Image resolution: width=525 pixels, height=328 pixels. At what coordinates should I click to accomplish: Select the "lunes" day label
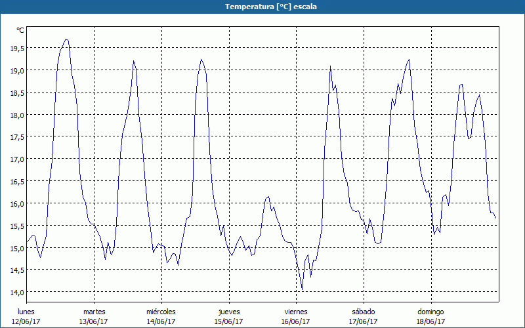pos(26,312)
